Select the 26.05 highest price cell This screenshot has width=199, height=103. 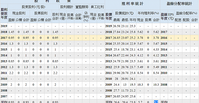pyautogui.click(x=116, y=96)
